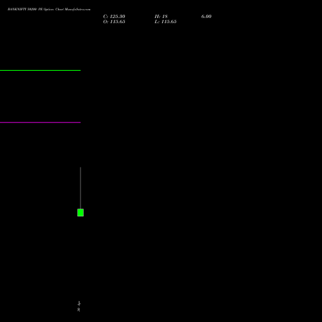Click the low value L: 115.65

click(x=166, y=22)
